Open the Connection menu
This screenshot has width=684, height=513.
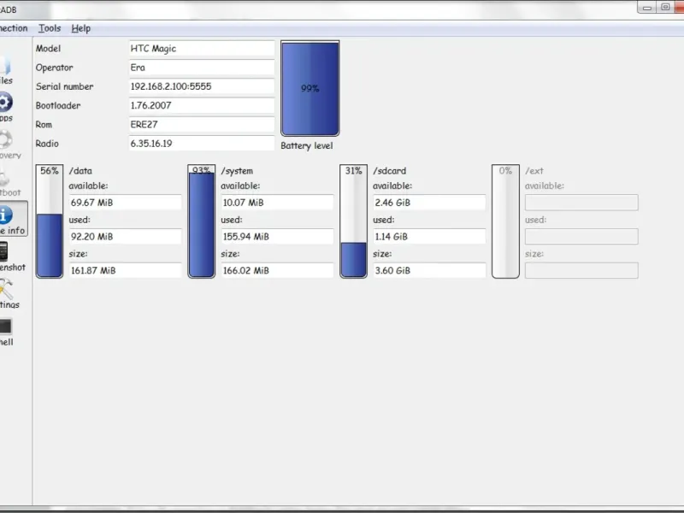click(x=14, y=28)
